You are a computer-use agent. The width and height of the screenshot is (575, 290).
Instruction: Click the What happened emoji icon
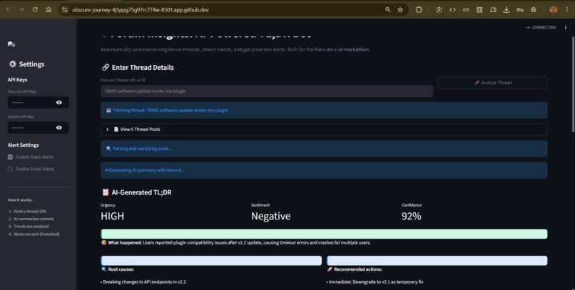[103, 243]
